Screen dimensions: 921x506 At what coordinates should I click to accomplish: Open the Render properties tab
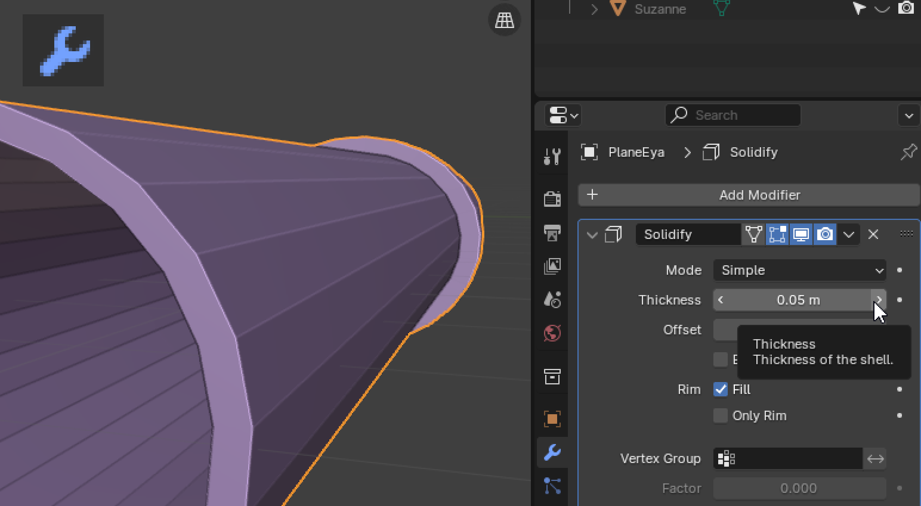coord(552,198)
